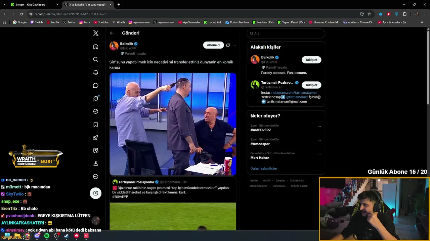Open more options for #AMEDvERZ trend
The width and height of the screenshot is (430, 241).
319,127
